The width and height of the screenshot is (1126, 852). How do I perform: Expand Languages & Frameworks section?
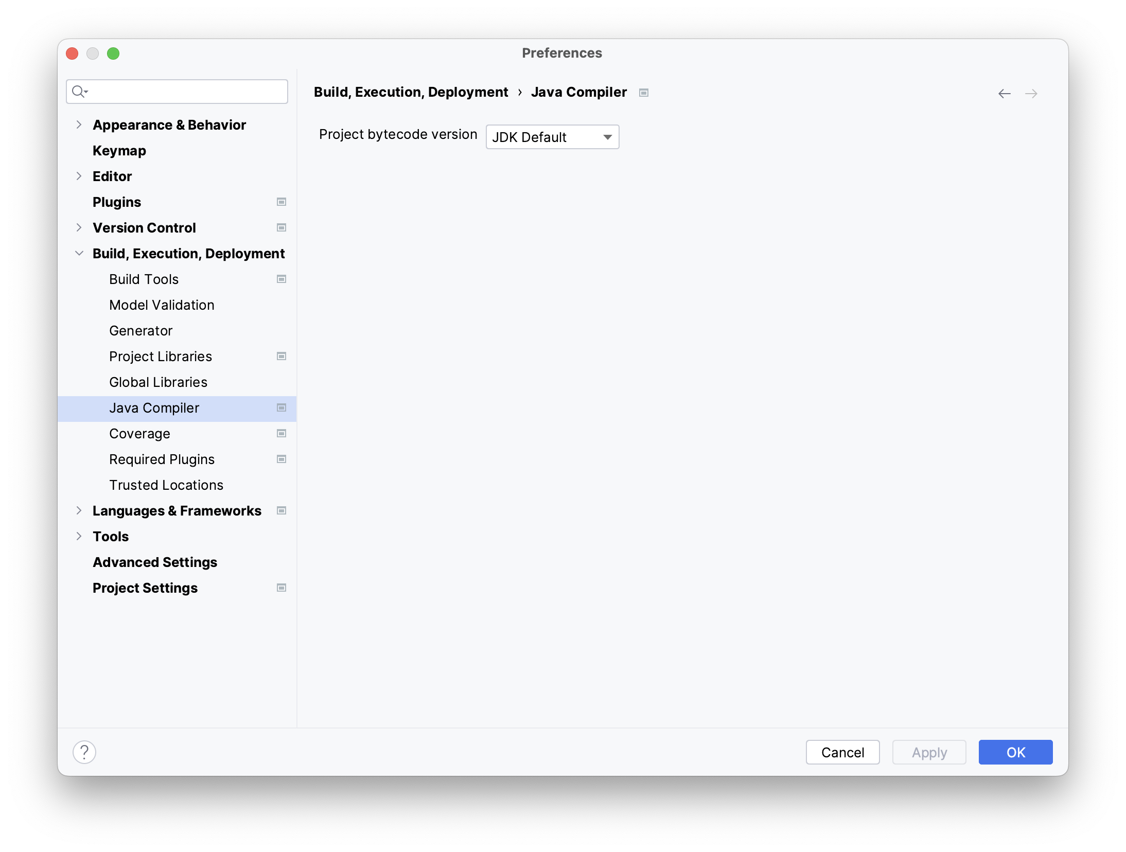coord(79,510)
